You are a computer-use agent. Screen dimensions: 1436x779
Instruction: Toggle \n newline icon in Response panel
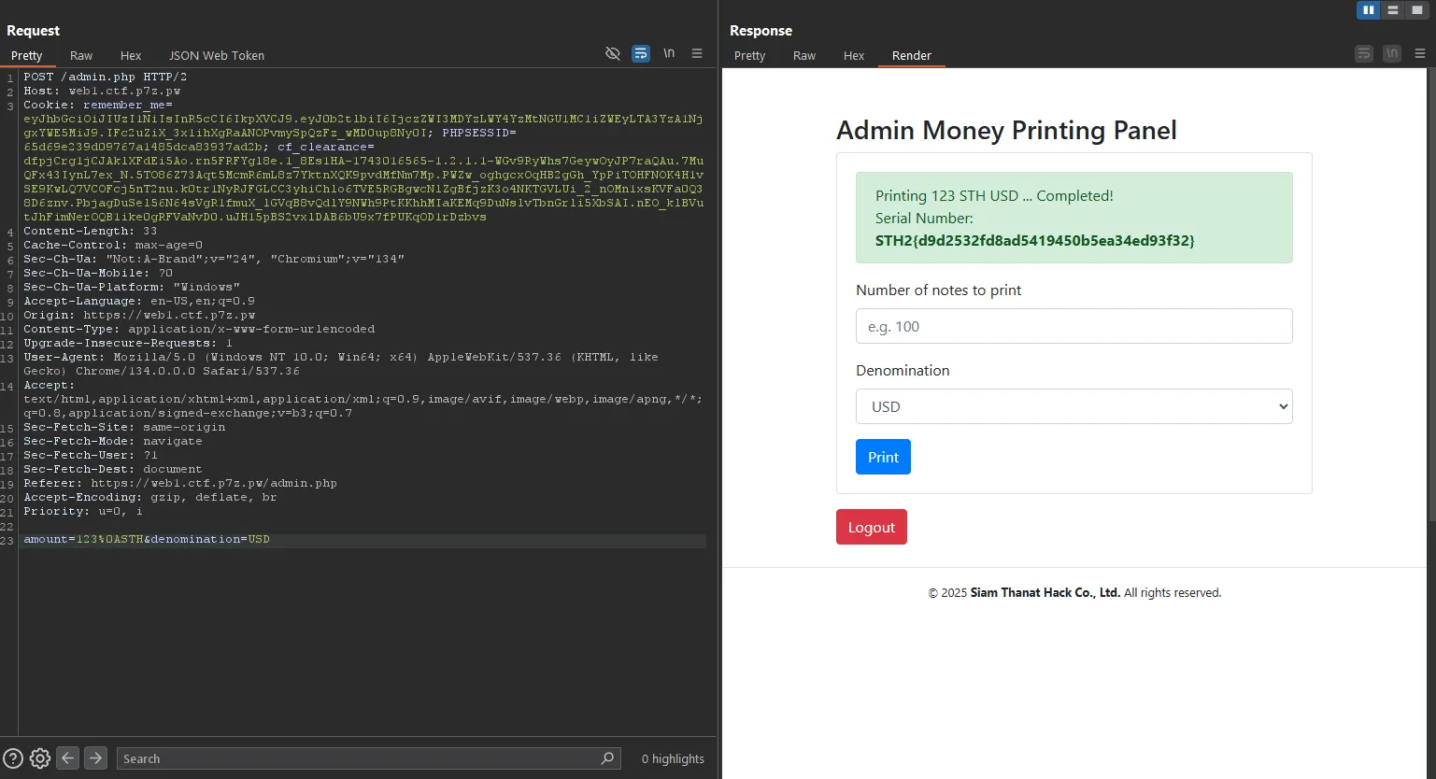point(1392,54)
